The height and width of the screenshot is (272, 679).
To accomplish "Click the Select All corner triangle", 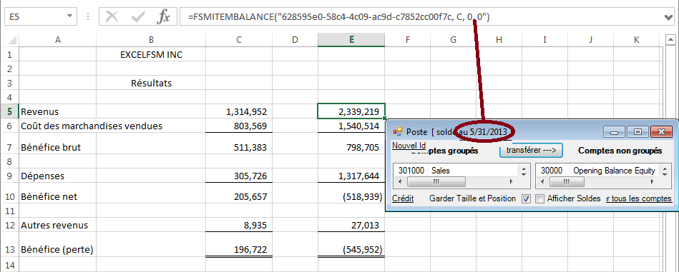I will point(13,41).
